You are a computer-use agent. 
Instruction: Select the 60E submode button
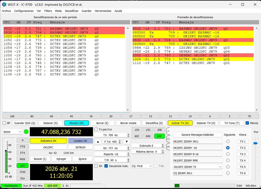tap(160, 136)
